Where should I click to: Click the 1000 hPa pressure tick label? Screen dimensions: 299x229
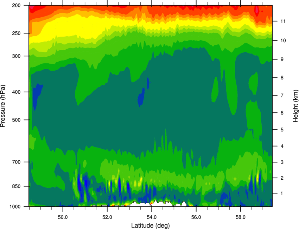click(x=15, y=207)
